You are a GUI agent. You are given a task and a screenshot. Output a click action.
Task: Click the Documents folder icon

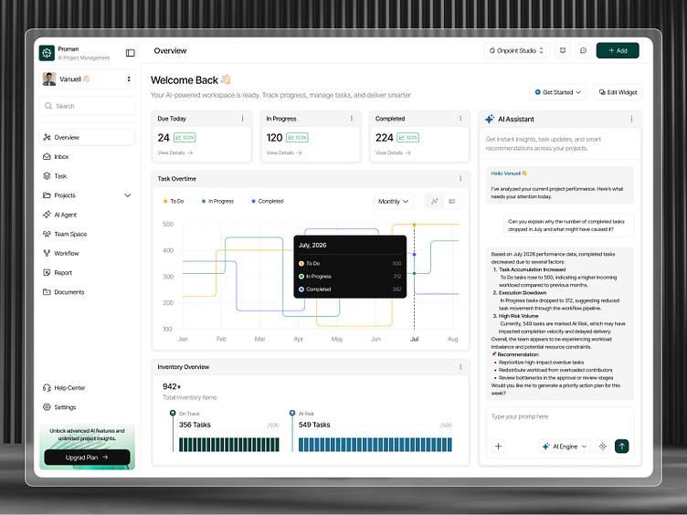(47, 291)
